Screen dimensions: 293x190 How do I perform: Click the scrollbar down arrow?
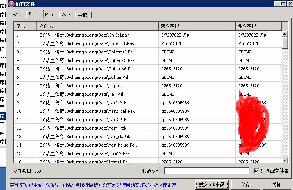click(x=285, y=160)
